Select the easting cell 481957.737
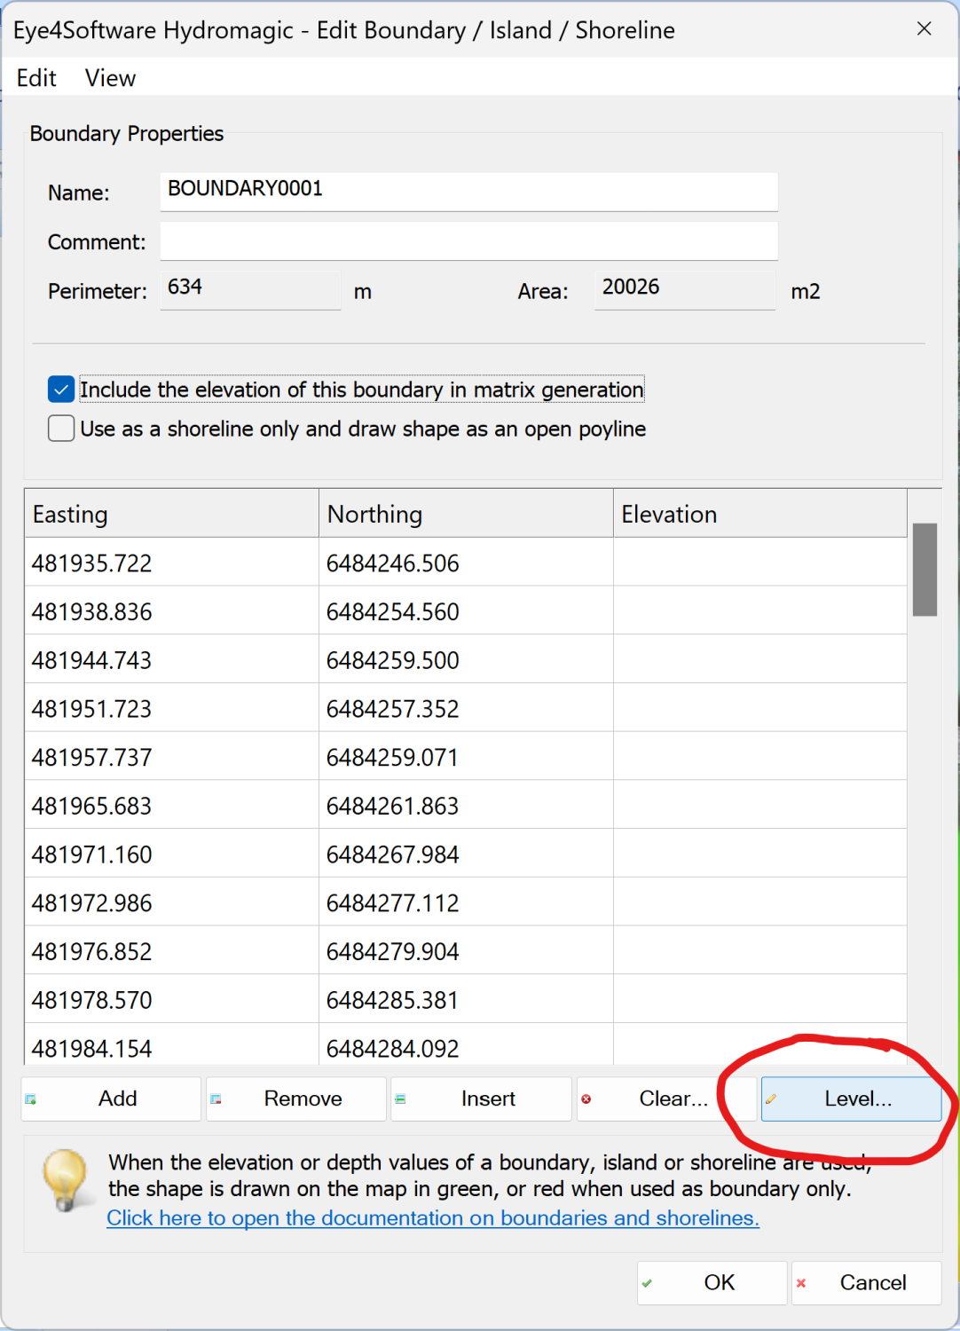The height and width of the screenshot is (1331, 960). [171, 757]
